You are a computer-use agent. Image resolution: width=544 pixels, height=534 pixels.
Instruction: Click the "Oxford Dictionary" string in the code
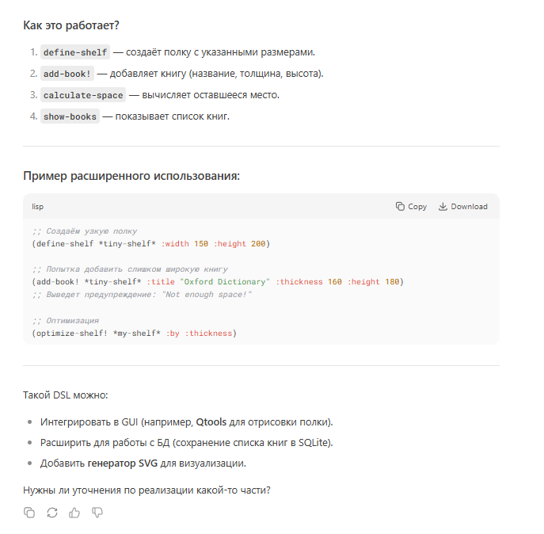pyautogui.click(x=226, y=281)
